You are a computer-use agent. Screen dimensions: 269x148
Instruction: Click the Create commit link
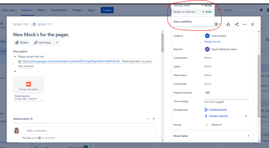pyautogui.click(x=216, y=116)
